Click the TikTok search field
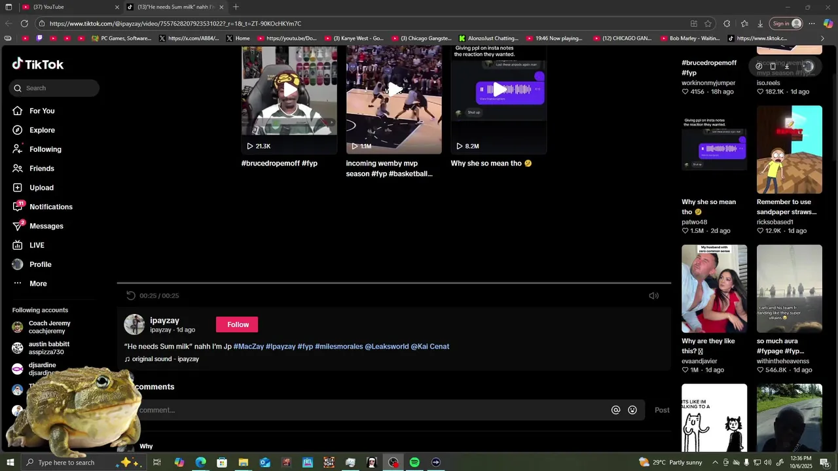838x471 pixels. (x=54, y=88)
